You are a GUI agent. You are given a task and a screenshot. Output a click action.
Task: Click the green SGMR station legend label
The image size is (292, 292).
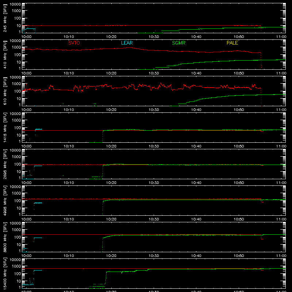[178, 43]
